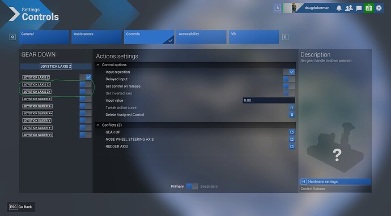Enable the JOYSTICK L-AXIS Z- toggle
This screenshot has width=391, height=216.
tap(85, 84)
